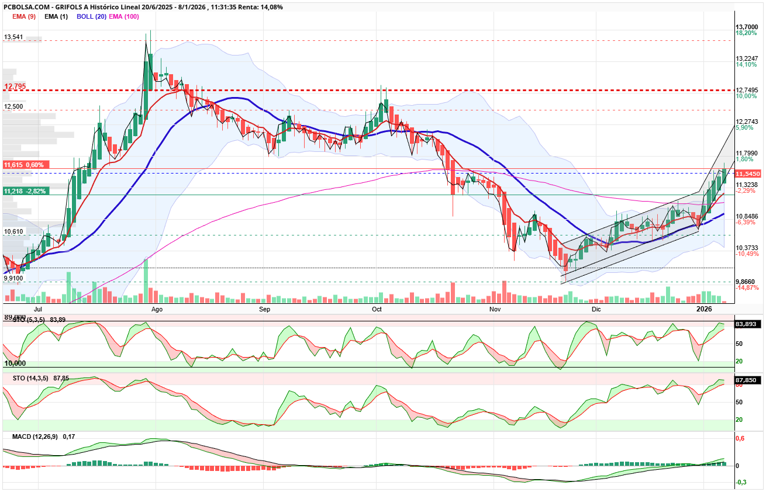Click the MACD (12,26,9) indicator title
This screenshot has height=492, width=766.
point(44,436)
